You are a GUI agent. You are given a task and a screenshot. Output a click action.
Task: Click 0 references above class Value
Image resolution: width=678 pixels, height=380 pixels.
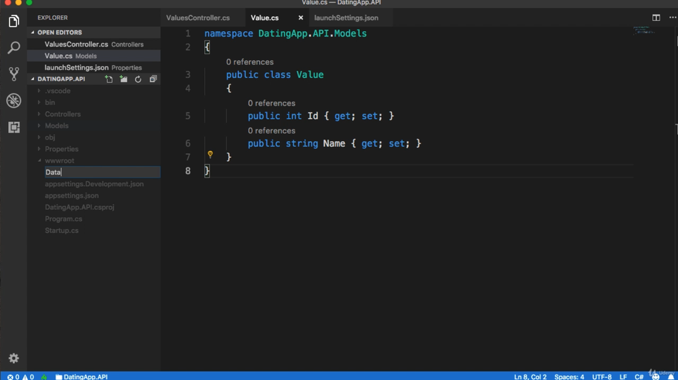pos(250,62)
